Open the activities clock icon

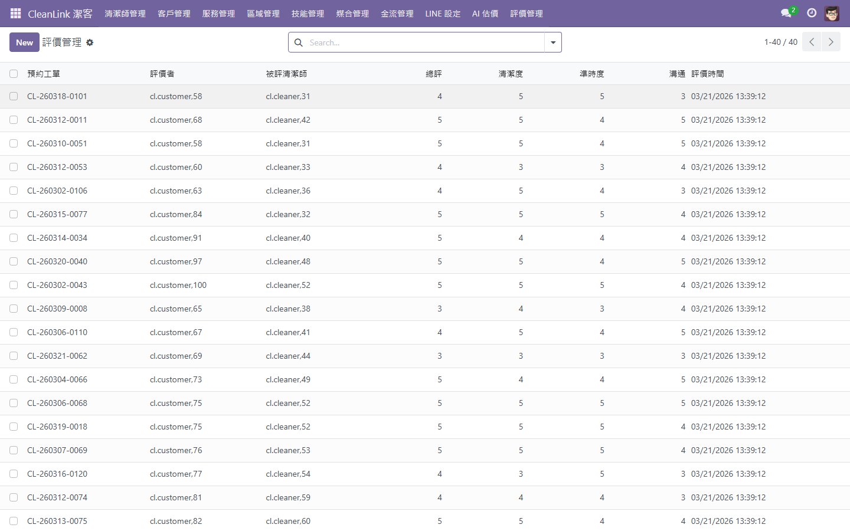812,13
